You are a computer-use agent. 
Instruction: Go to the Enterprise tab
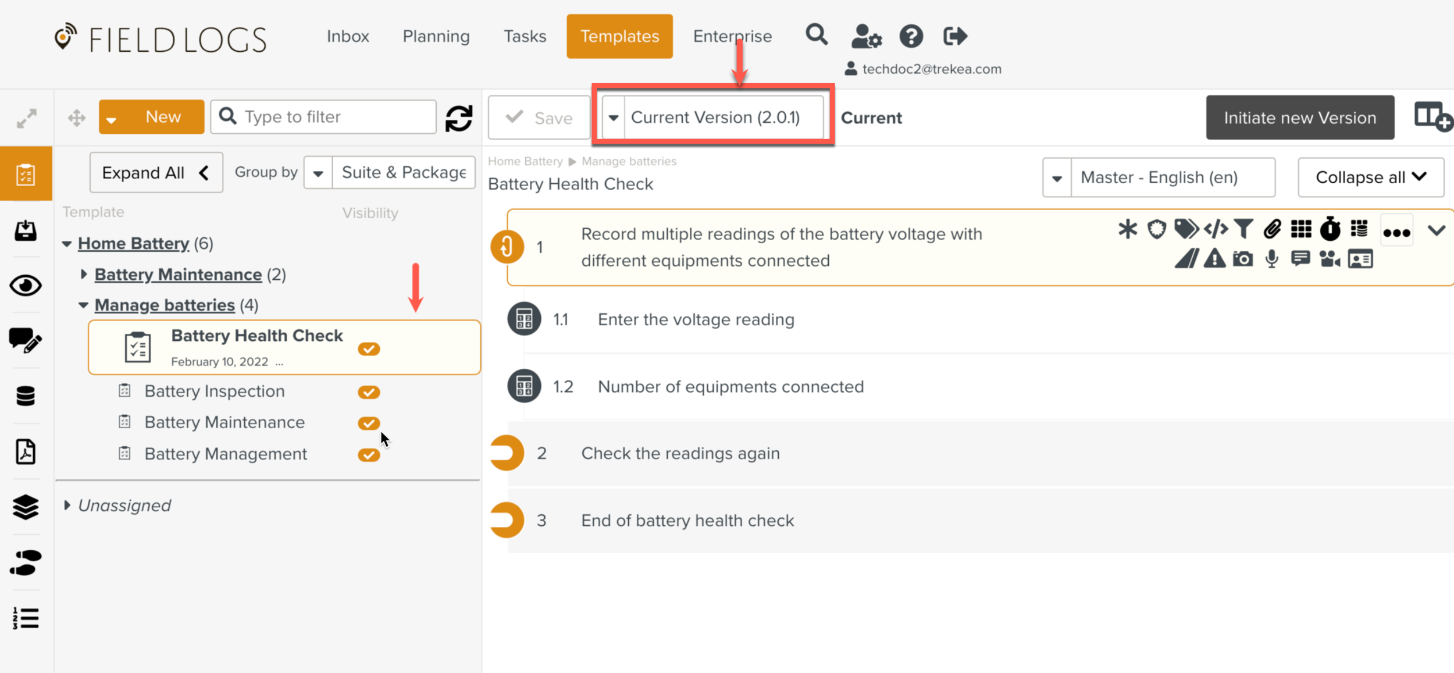tap(732, 36)
